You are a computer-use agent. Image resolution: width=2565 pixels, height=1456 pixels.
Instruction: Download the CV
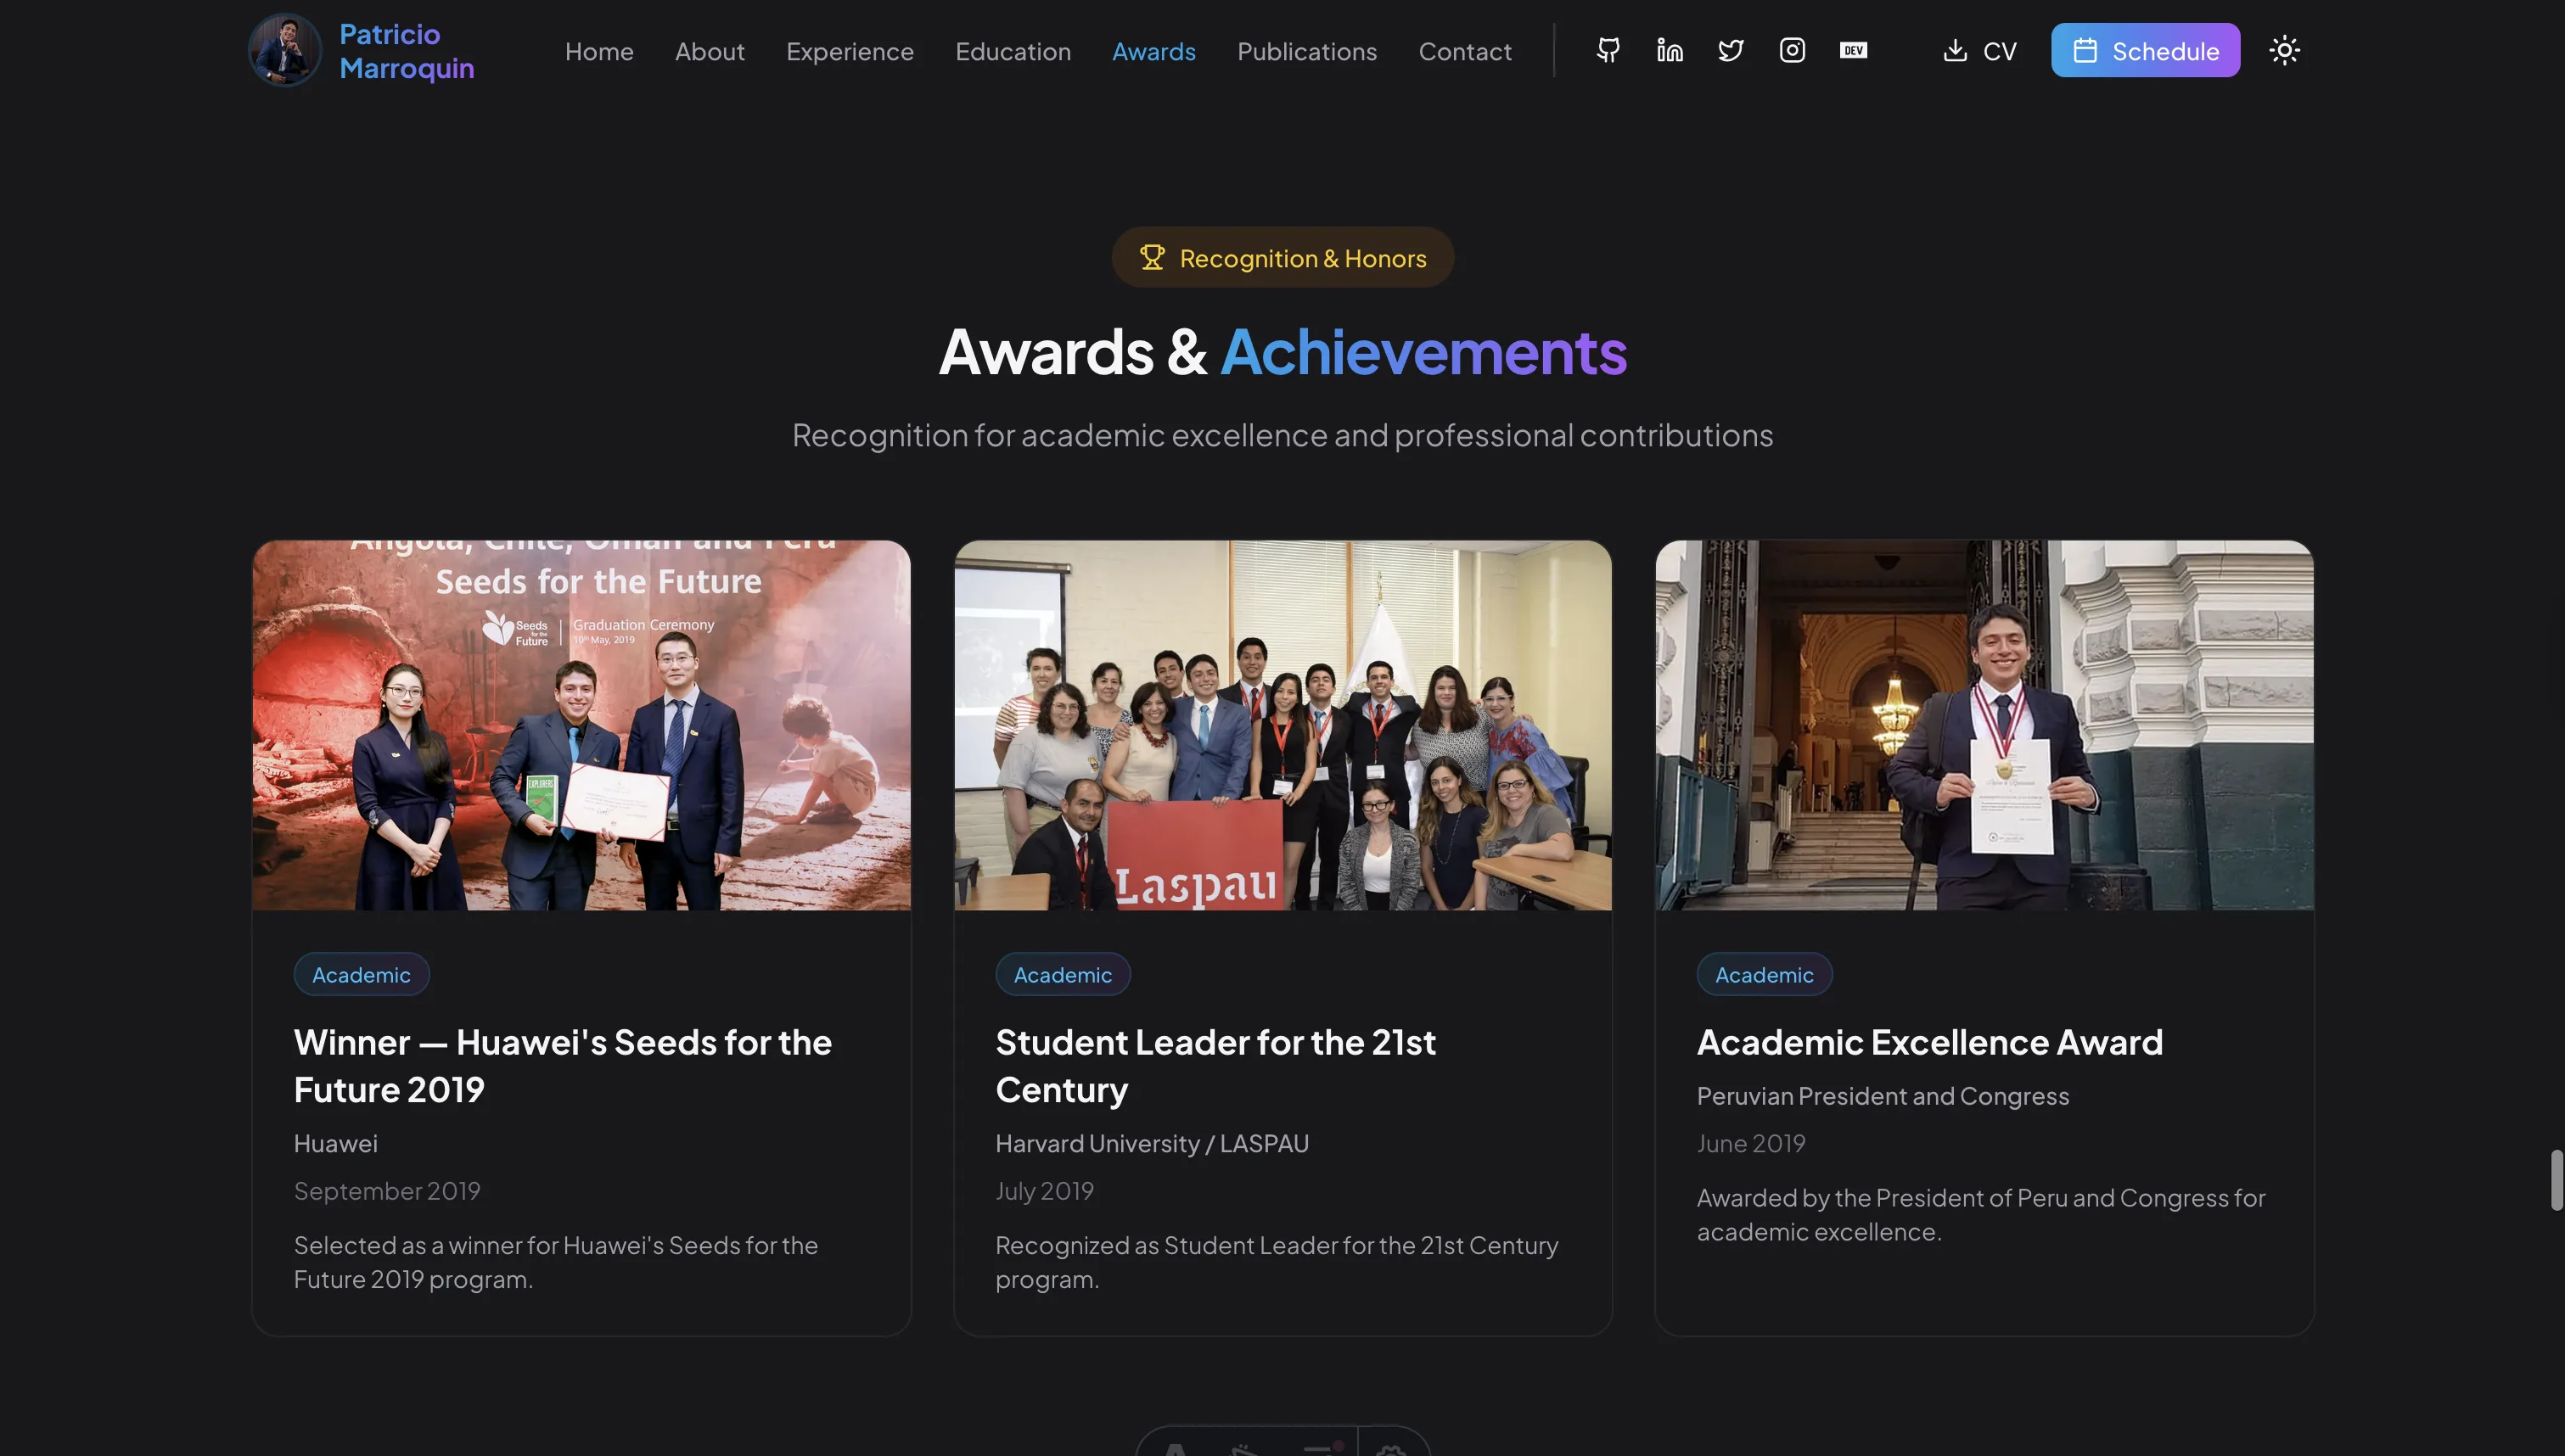point(1980,50)
